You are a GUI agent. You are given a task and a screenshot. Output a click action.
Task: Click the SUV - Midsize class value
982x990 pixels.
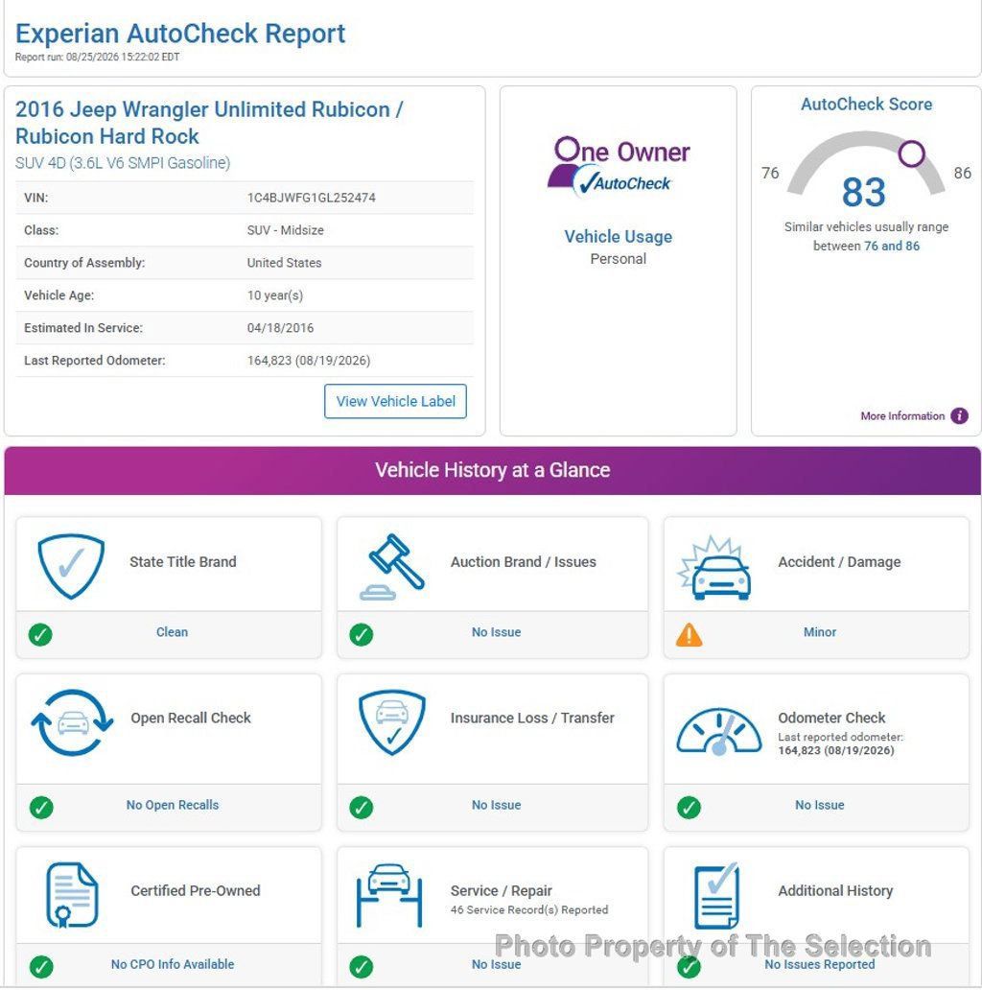(x=285, y=230)
